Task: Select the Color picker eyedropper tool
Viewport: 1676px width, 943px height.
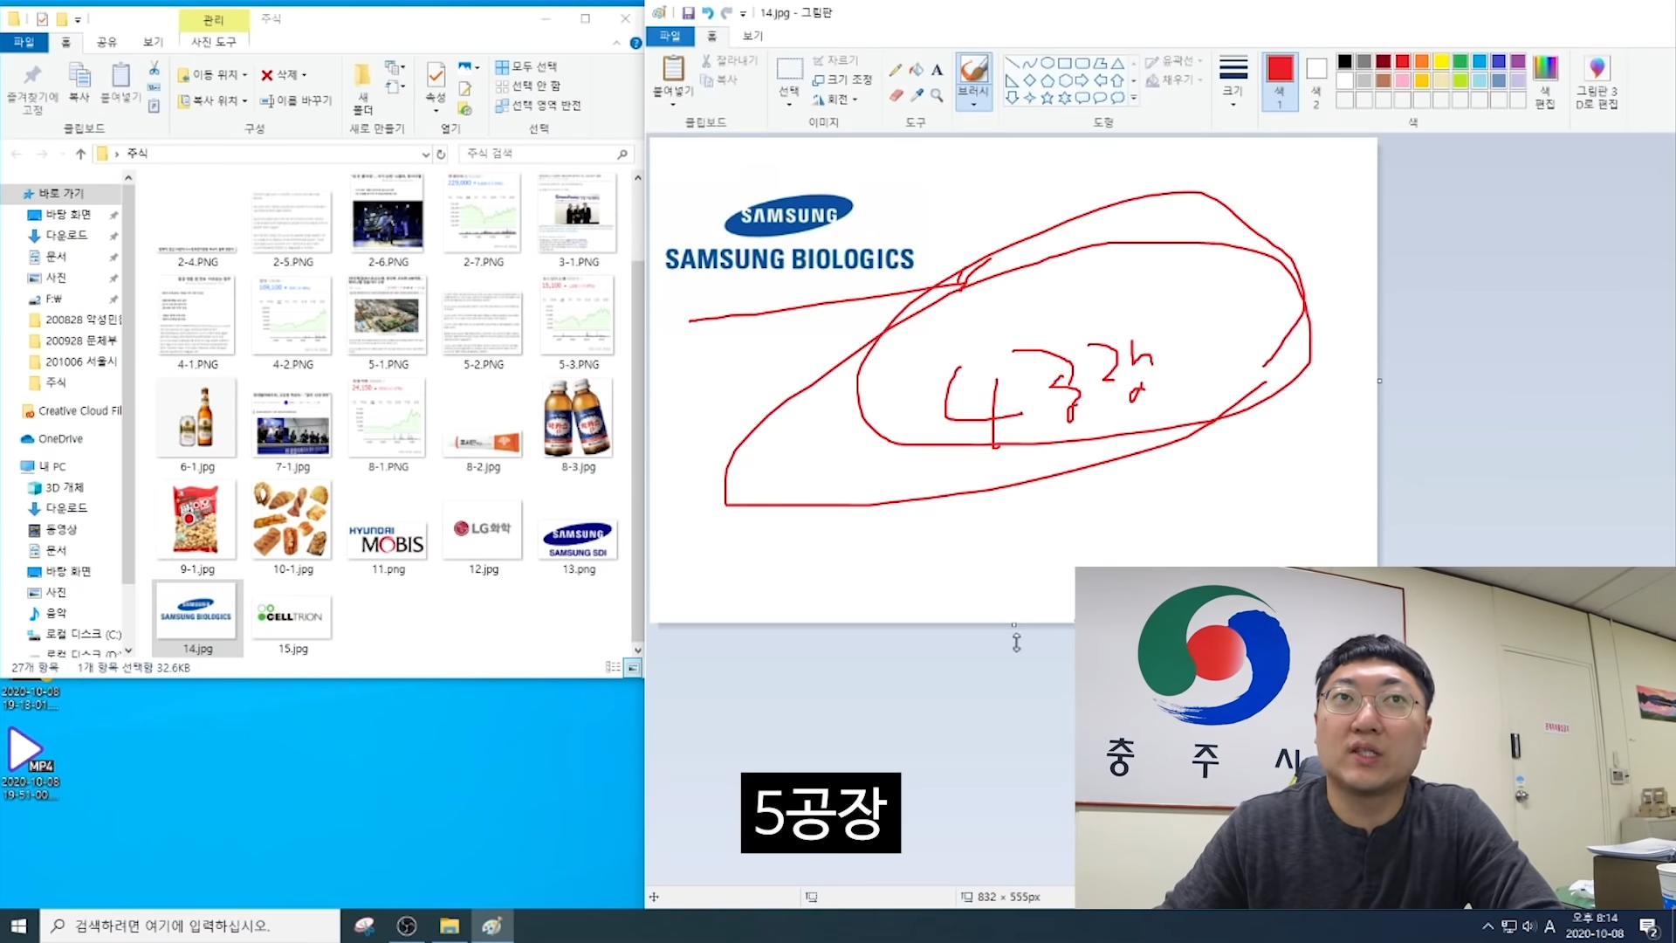Action: point(916,95)
